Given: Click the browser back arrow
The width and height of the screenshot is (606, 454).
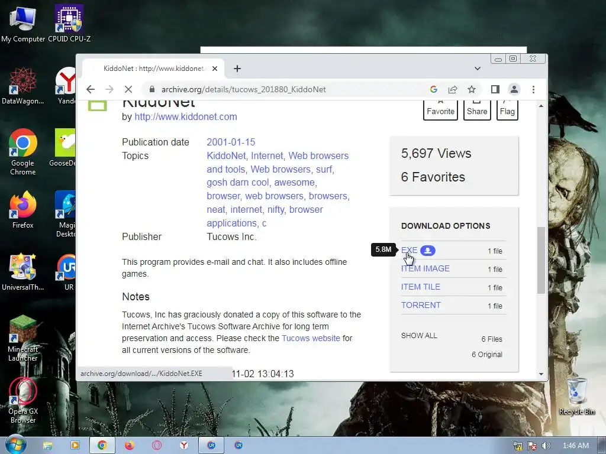Looking at the screenshot, I should point(91,90).
